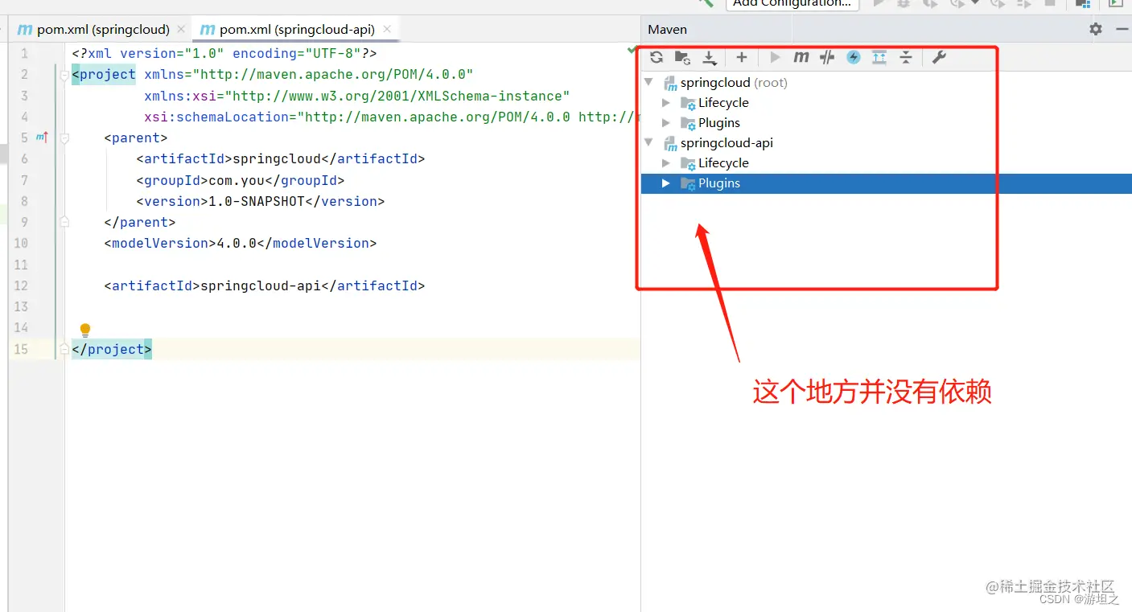Close pom.xml (springcloud) tab
Viewport: 1132px width, 612px height.
(x=181, y=29)
